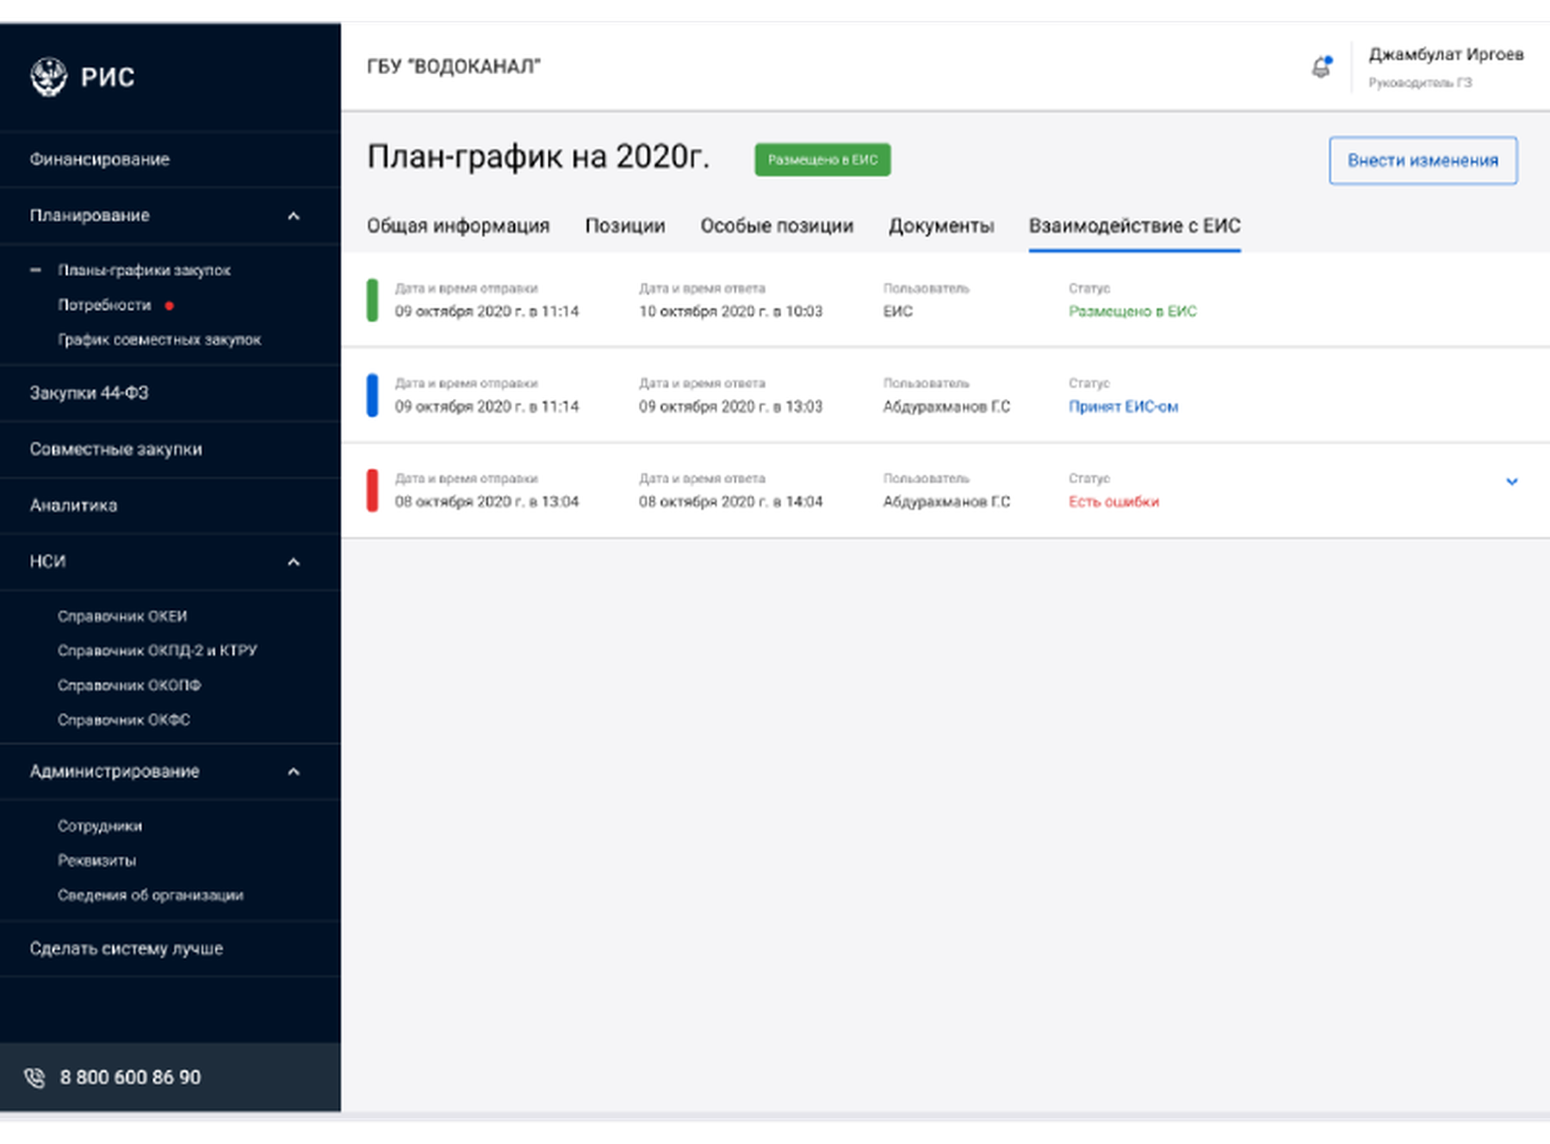This screenshot has width=1550, height=1144.
Task: Switch to Позиции tab
Action: [625, 226]
